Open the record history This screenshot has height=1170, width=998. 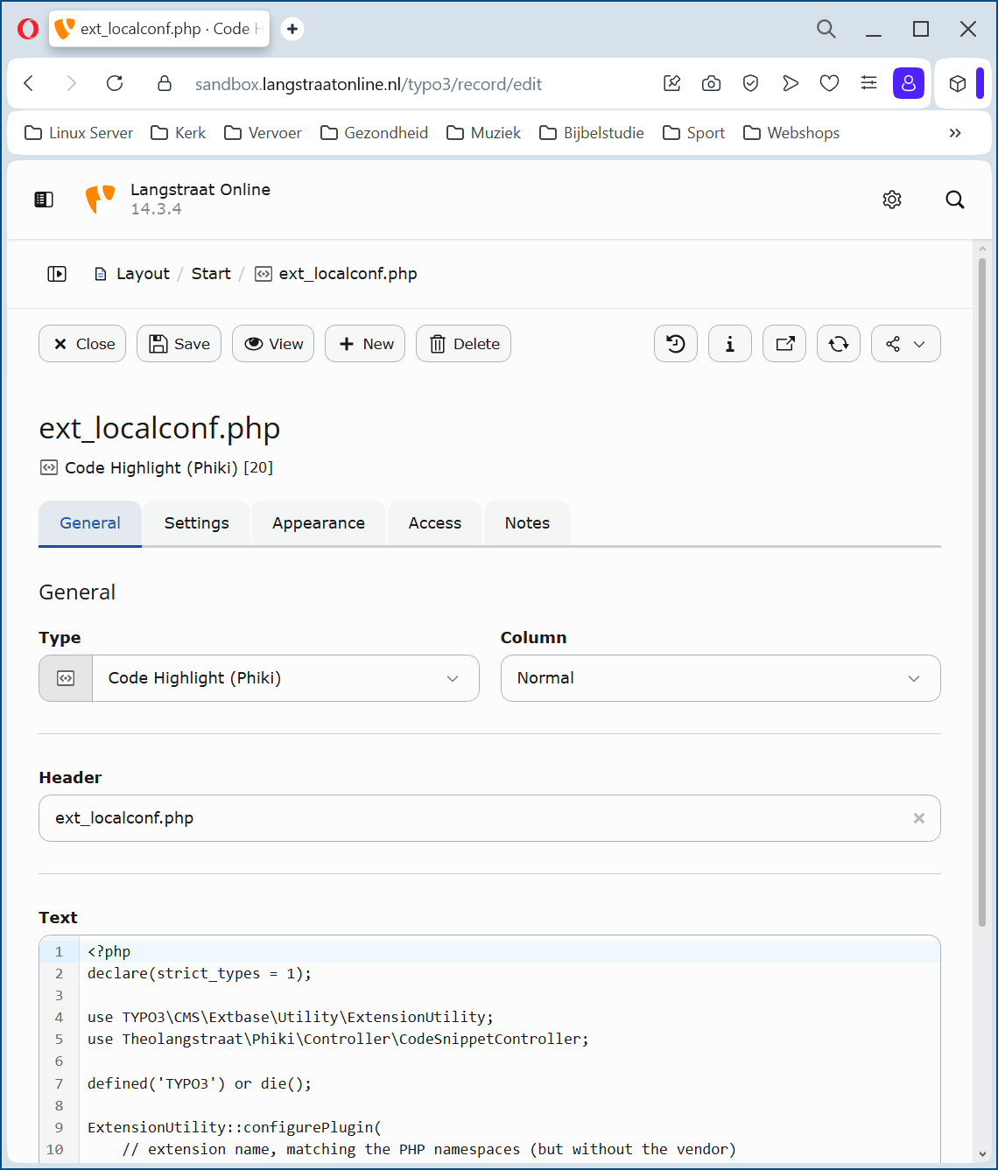[676, 344]
